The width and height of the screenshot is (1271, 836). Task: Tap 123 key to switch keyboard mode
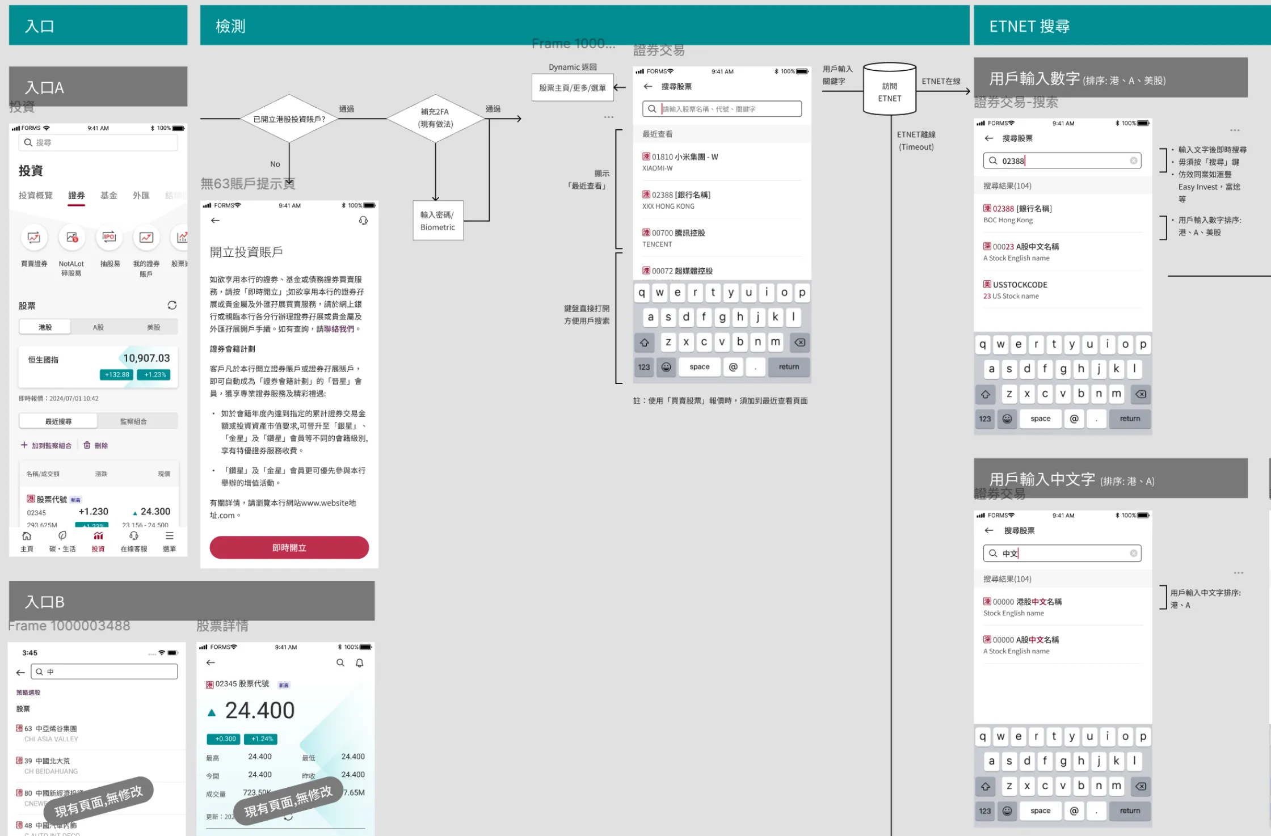coord(644,367)
